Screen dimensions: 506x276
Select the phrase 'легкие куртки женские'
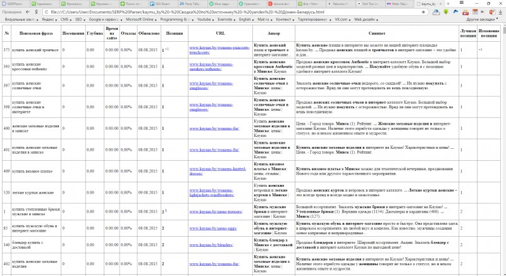(33, 192)
